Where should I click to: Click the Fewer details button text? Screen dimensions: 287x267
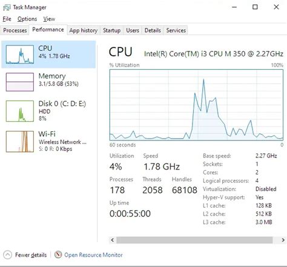31,255
